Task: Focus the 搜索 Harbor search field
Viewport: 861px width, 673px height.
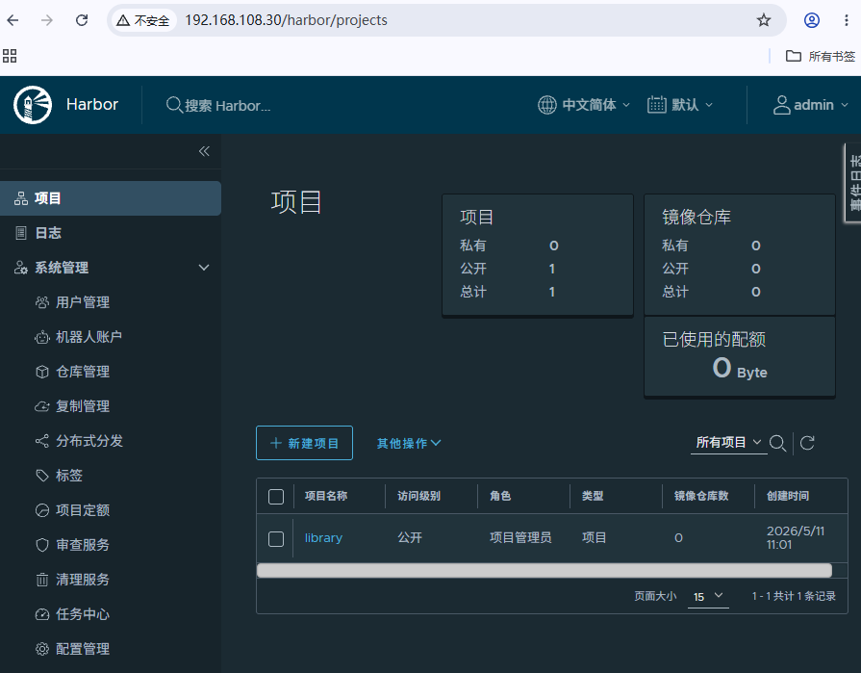Action: click(x=228, y=105)
